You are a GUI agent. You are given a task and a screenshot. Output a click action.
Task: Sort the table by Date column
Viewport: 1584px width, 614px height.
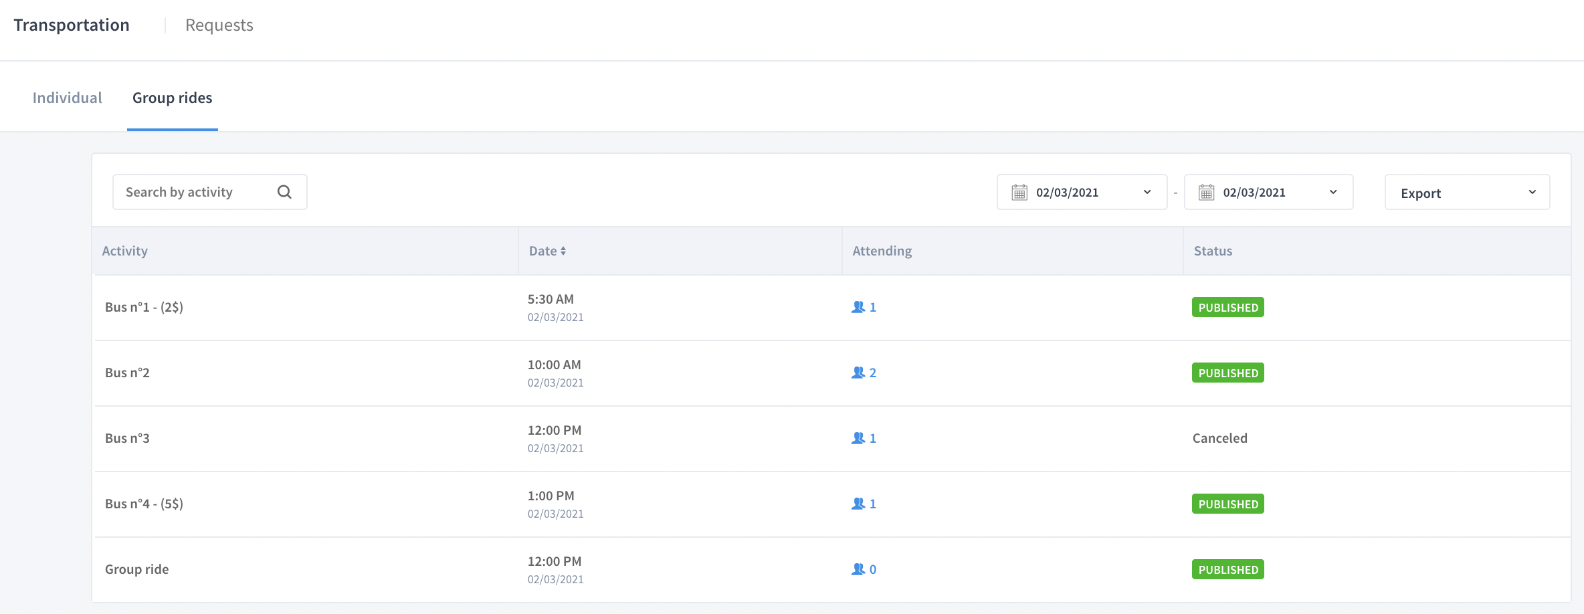point(547,251)
